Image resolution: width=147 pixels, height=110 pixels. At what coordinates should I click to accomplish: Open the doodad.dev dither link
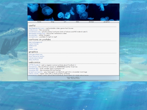[x=33, y=35]
